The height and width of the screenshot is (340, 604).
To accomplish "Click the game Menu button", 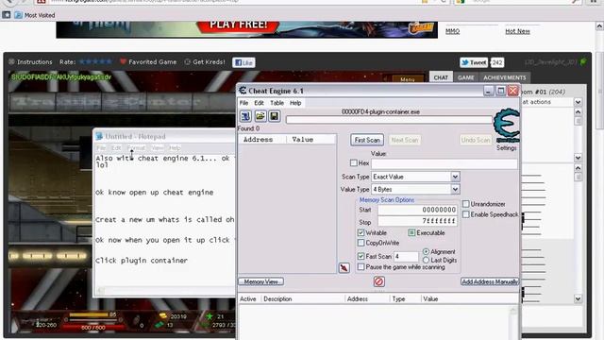I will pyautogui.click(x=407, y=79).
